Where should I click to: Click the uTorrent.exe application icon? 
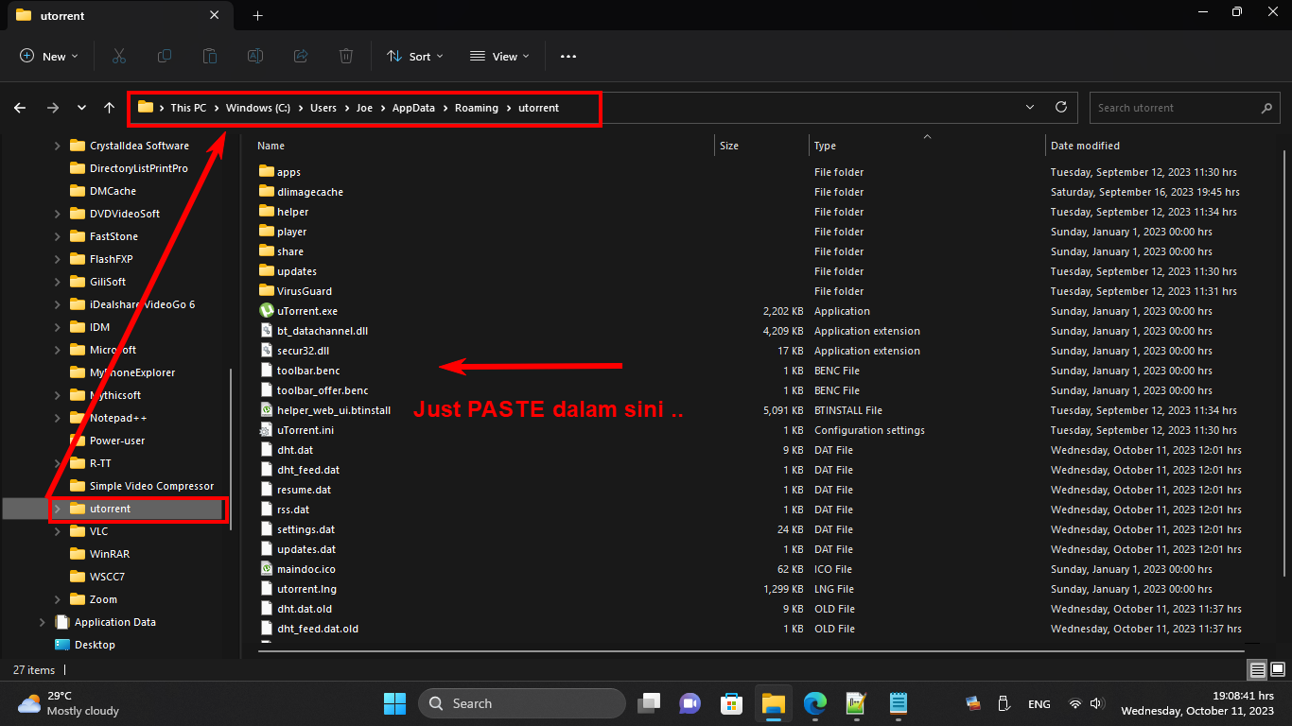pos(266,311)
